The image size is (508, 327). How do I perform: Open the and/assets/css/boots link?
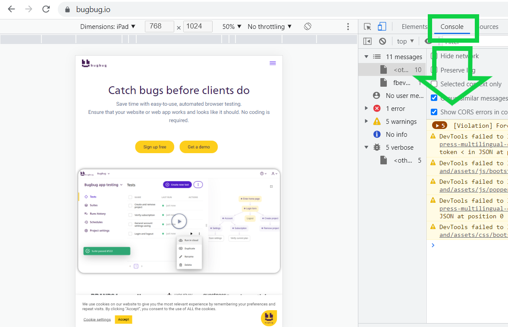click(x=474, y=235)
